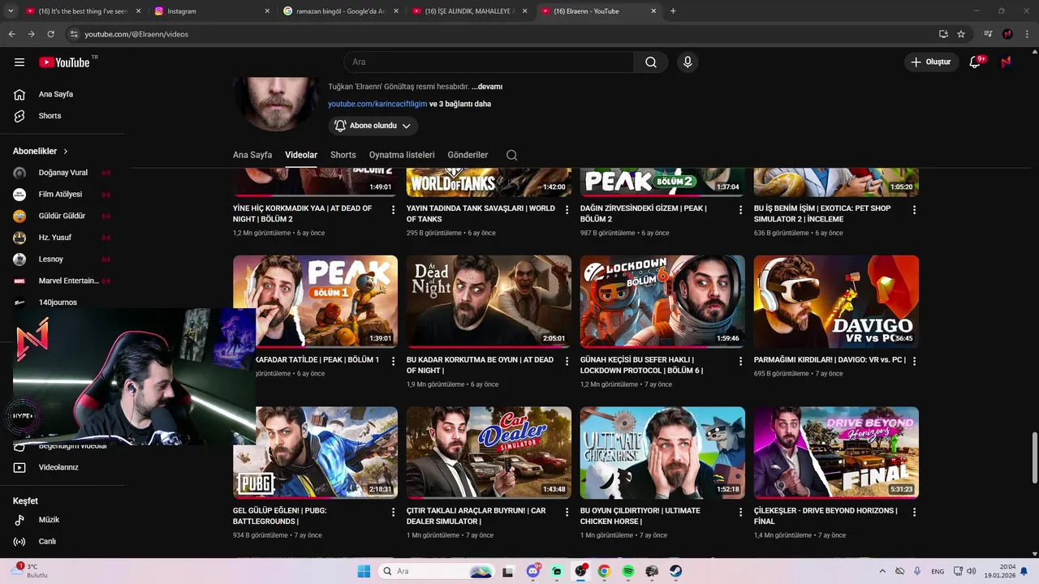The width and height of the screenshot is (1039, 584).
Task: Play the DAVIGO VR vs PC thumbnail
Action: tap(836, 302)
